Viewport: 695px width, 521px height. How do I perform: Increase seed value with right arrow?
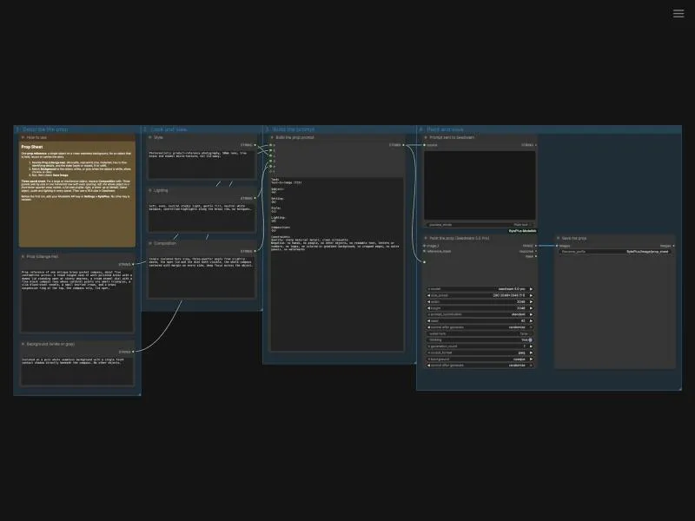click(x=531, y=320)
